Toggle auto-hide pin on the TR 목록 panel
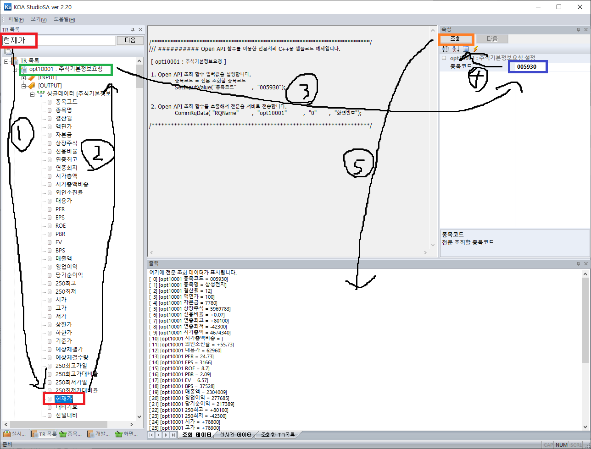Screen dimensions: 591x449 pos(134,29)
